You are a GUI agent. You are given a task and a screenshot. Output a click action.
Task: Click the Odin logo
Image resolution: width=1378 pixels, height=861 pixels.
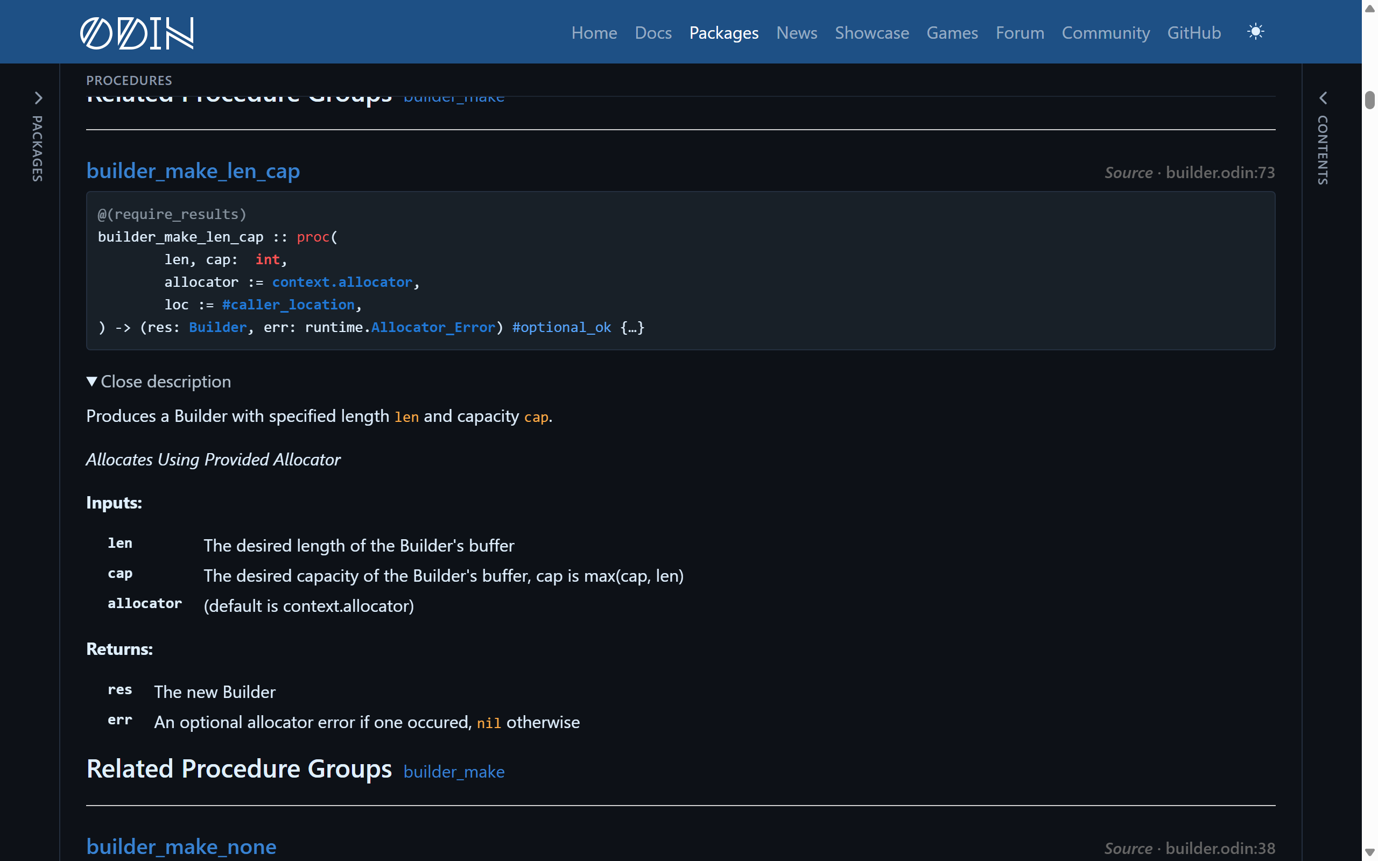point(137,32)
